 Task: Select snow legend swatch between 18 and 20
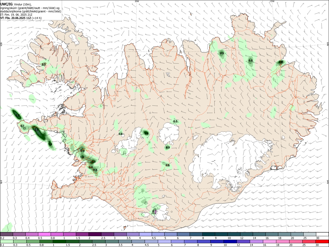click(x=285, y=234)
